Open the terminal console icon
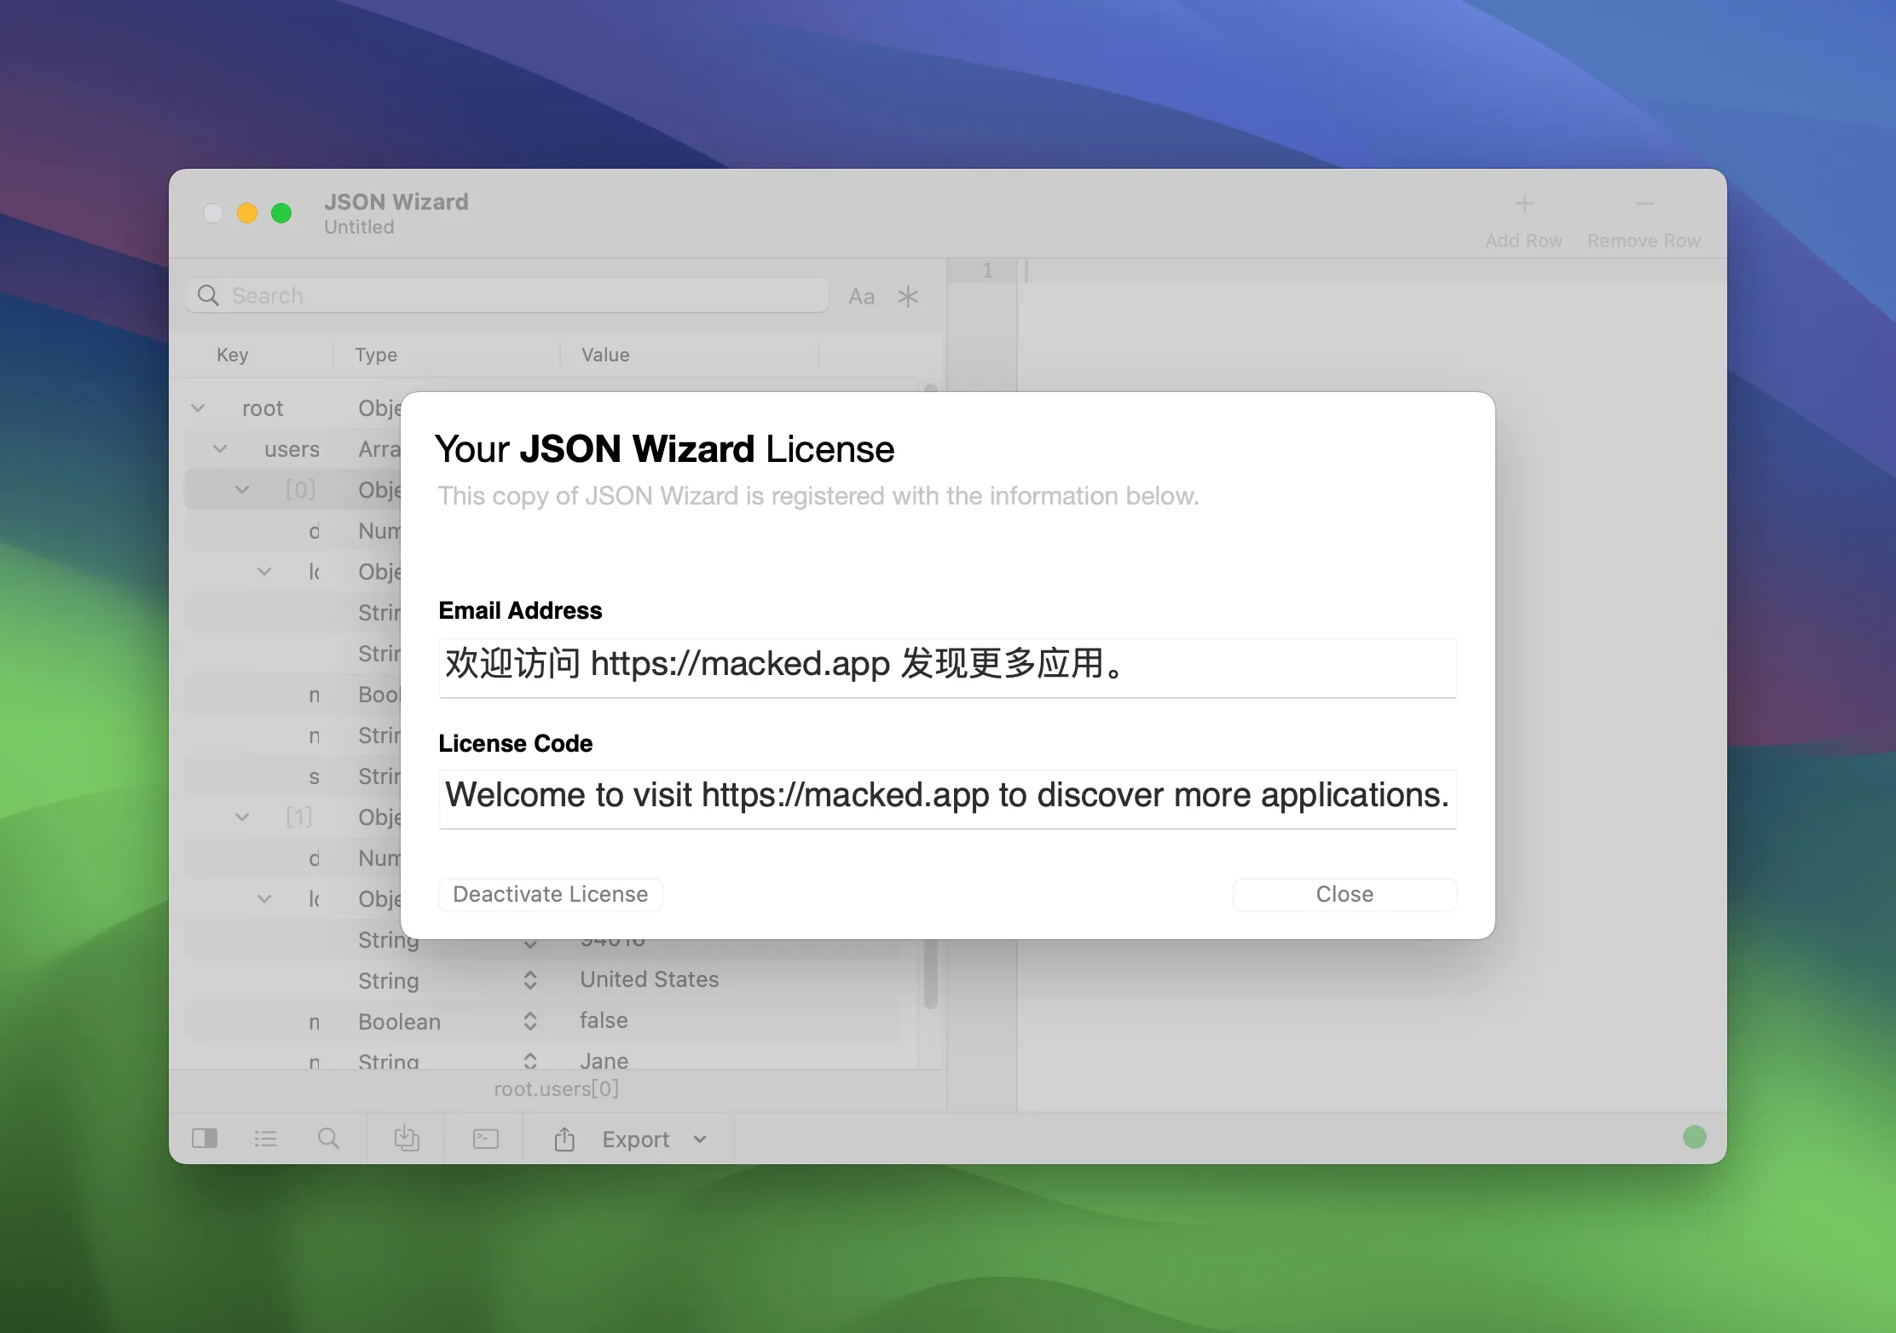 coord(485,1139)
